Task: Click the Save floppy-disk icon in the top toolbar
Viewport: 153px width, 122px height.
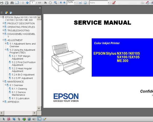Action: point(7,3)
